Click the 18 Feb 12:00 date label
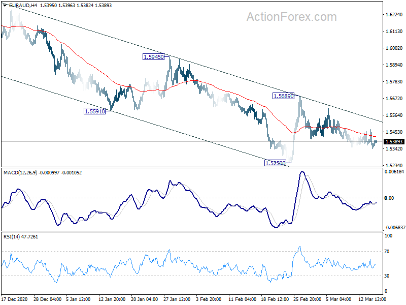The image size is (406, 305). (x=275, y=299)
